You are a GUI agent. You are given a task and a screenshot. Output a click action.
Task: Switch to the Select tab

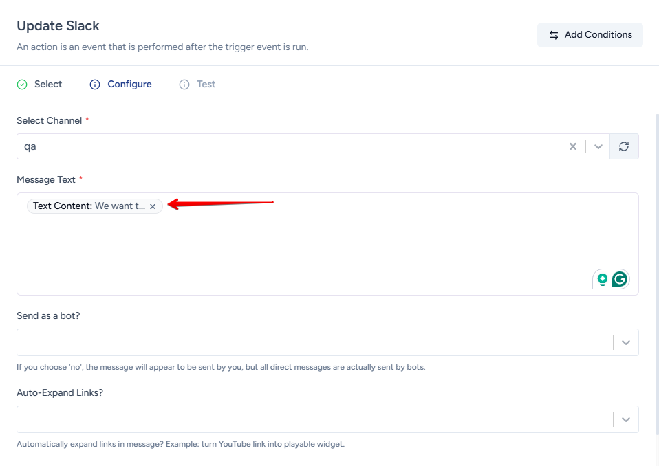click(48, 84)
